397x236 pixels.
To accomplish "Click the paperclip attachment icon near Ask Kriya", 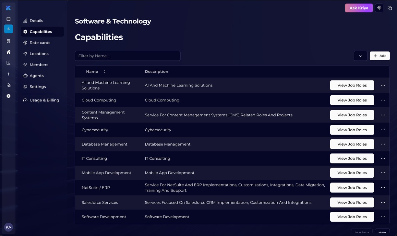I will point(379,8).
